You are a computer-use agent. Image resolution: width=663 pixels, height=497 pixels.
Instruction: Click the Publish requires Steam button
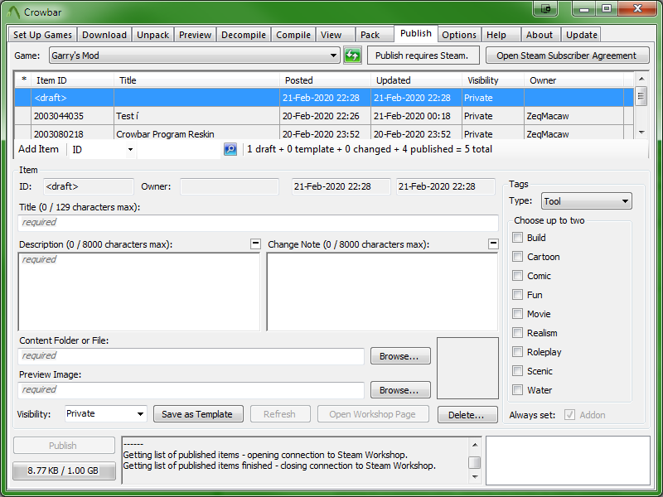(x=423, y=55)
